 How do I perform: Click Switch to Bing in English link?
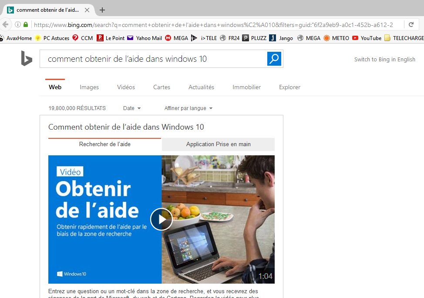[385, 60]
